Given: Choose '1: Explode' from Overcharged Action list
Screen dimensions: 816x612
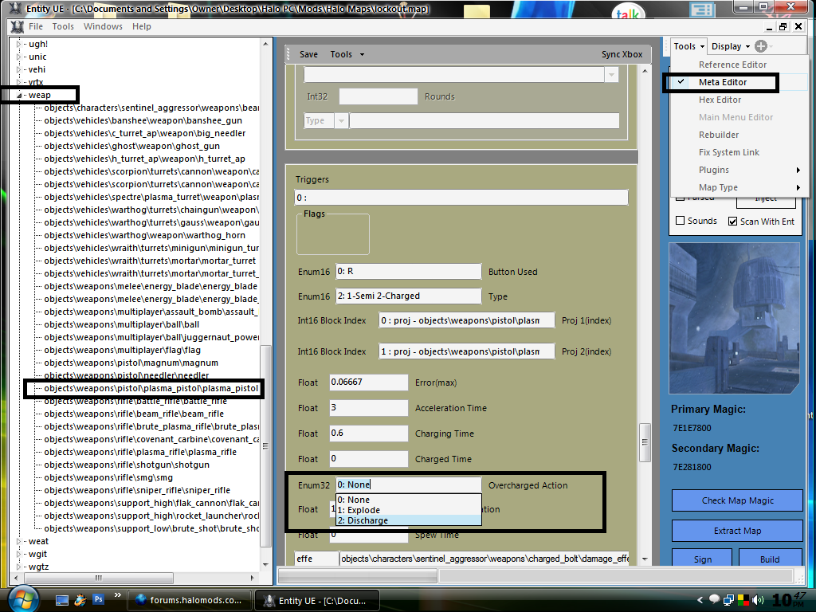Looking at the screenshot, I should pos(409,510).
